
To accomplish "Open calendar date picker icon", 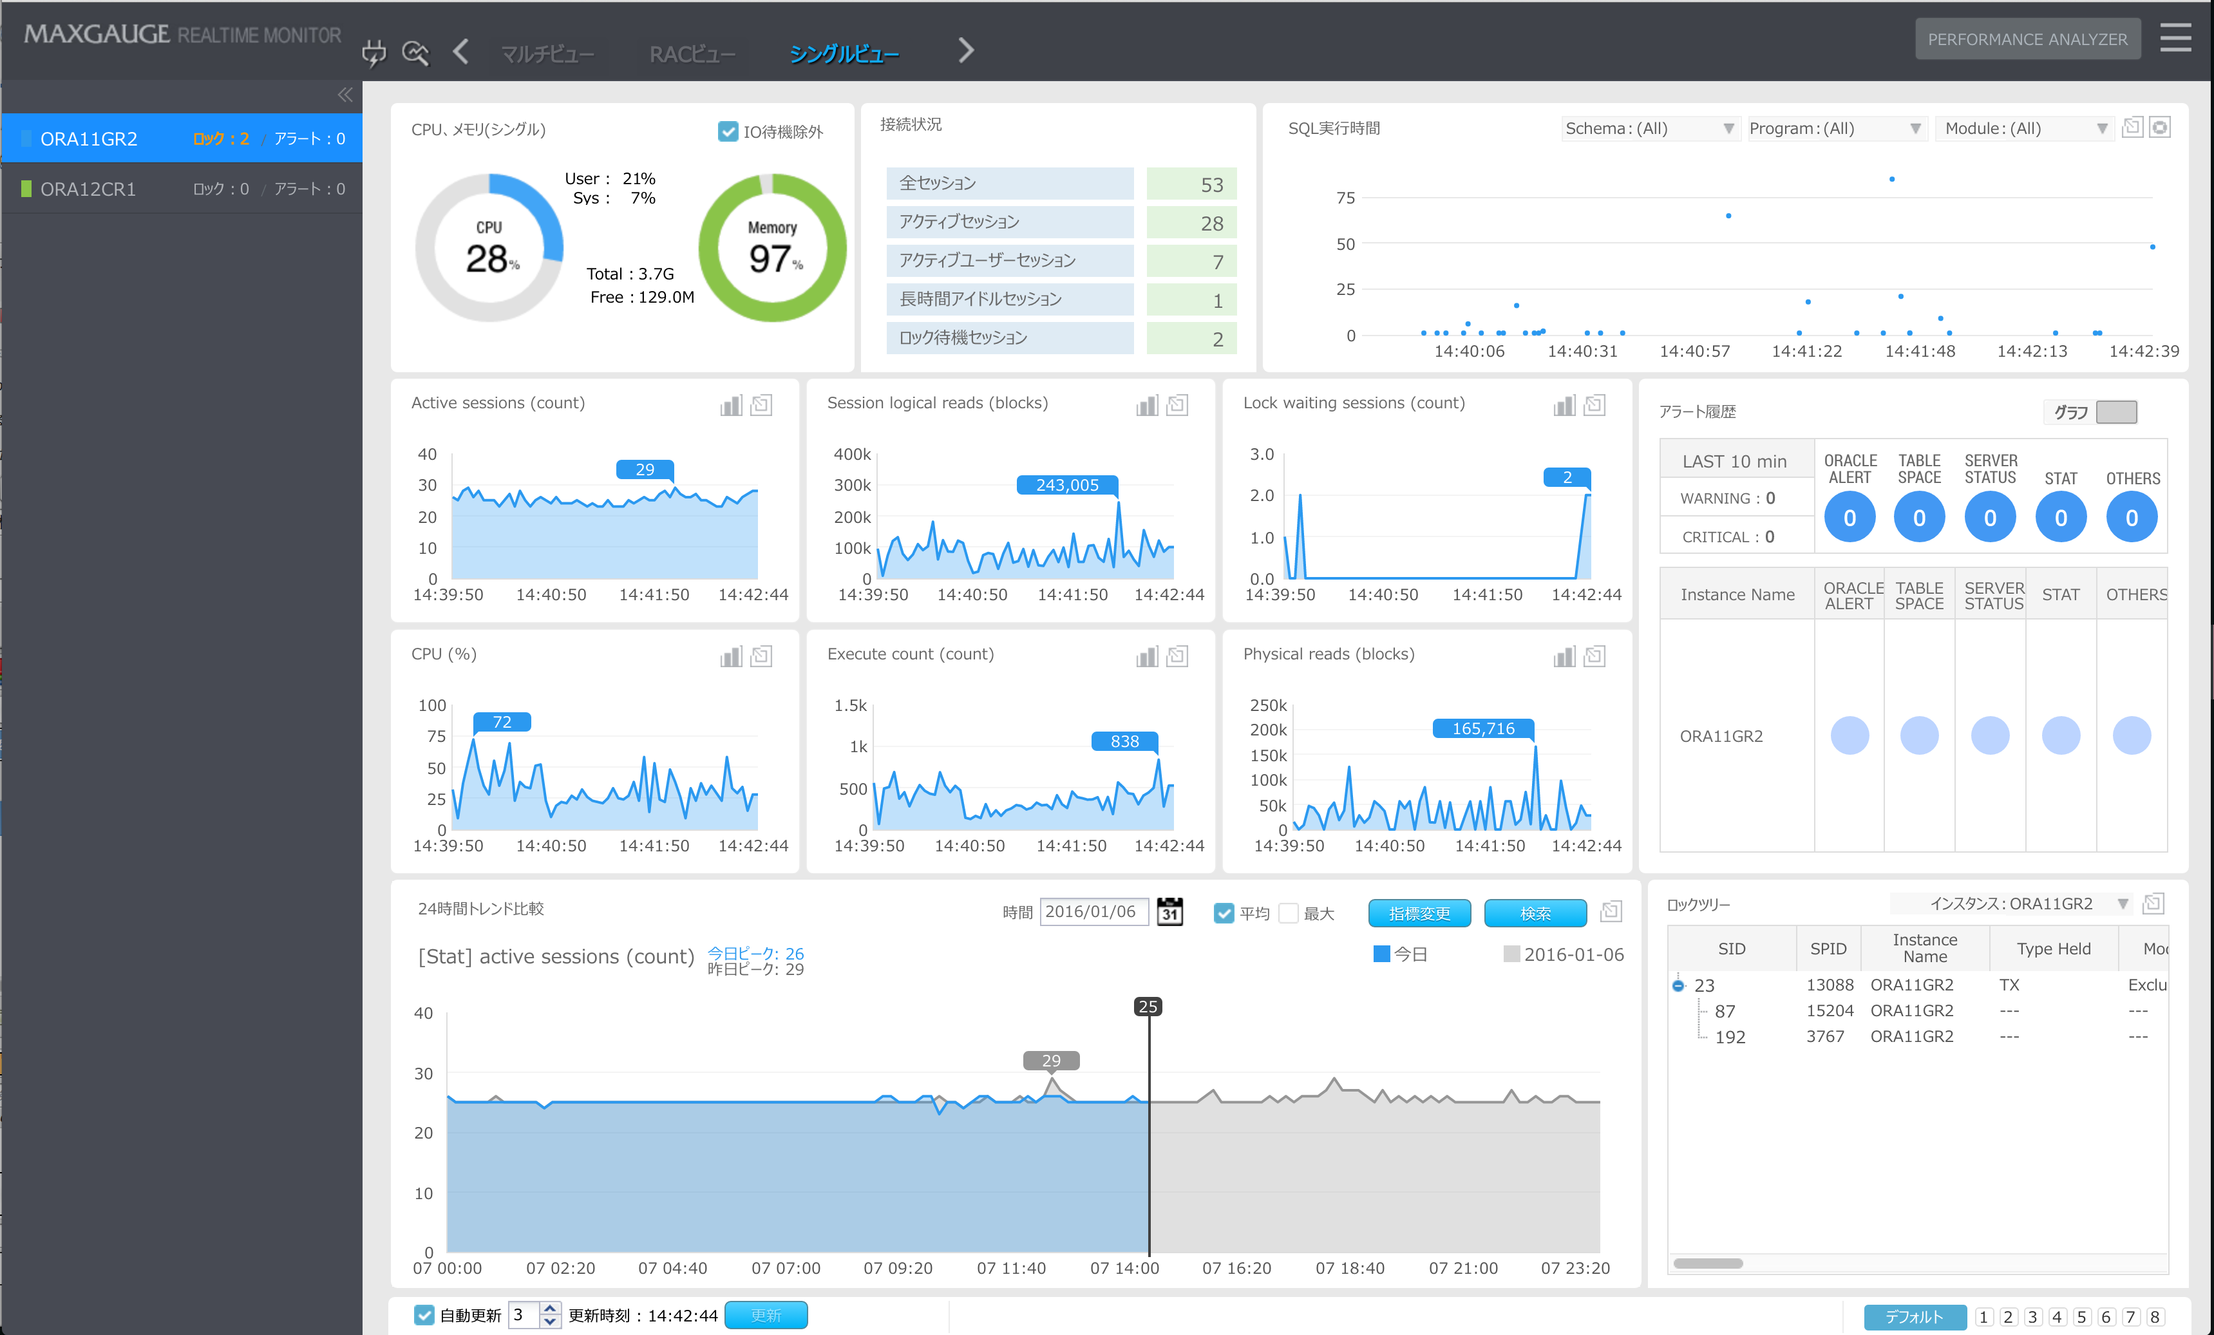I will [1169, 912].
